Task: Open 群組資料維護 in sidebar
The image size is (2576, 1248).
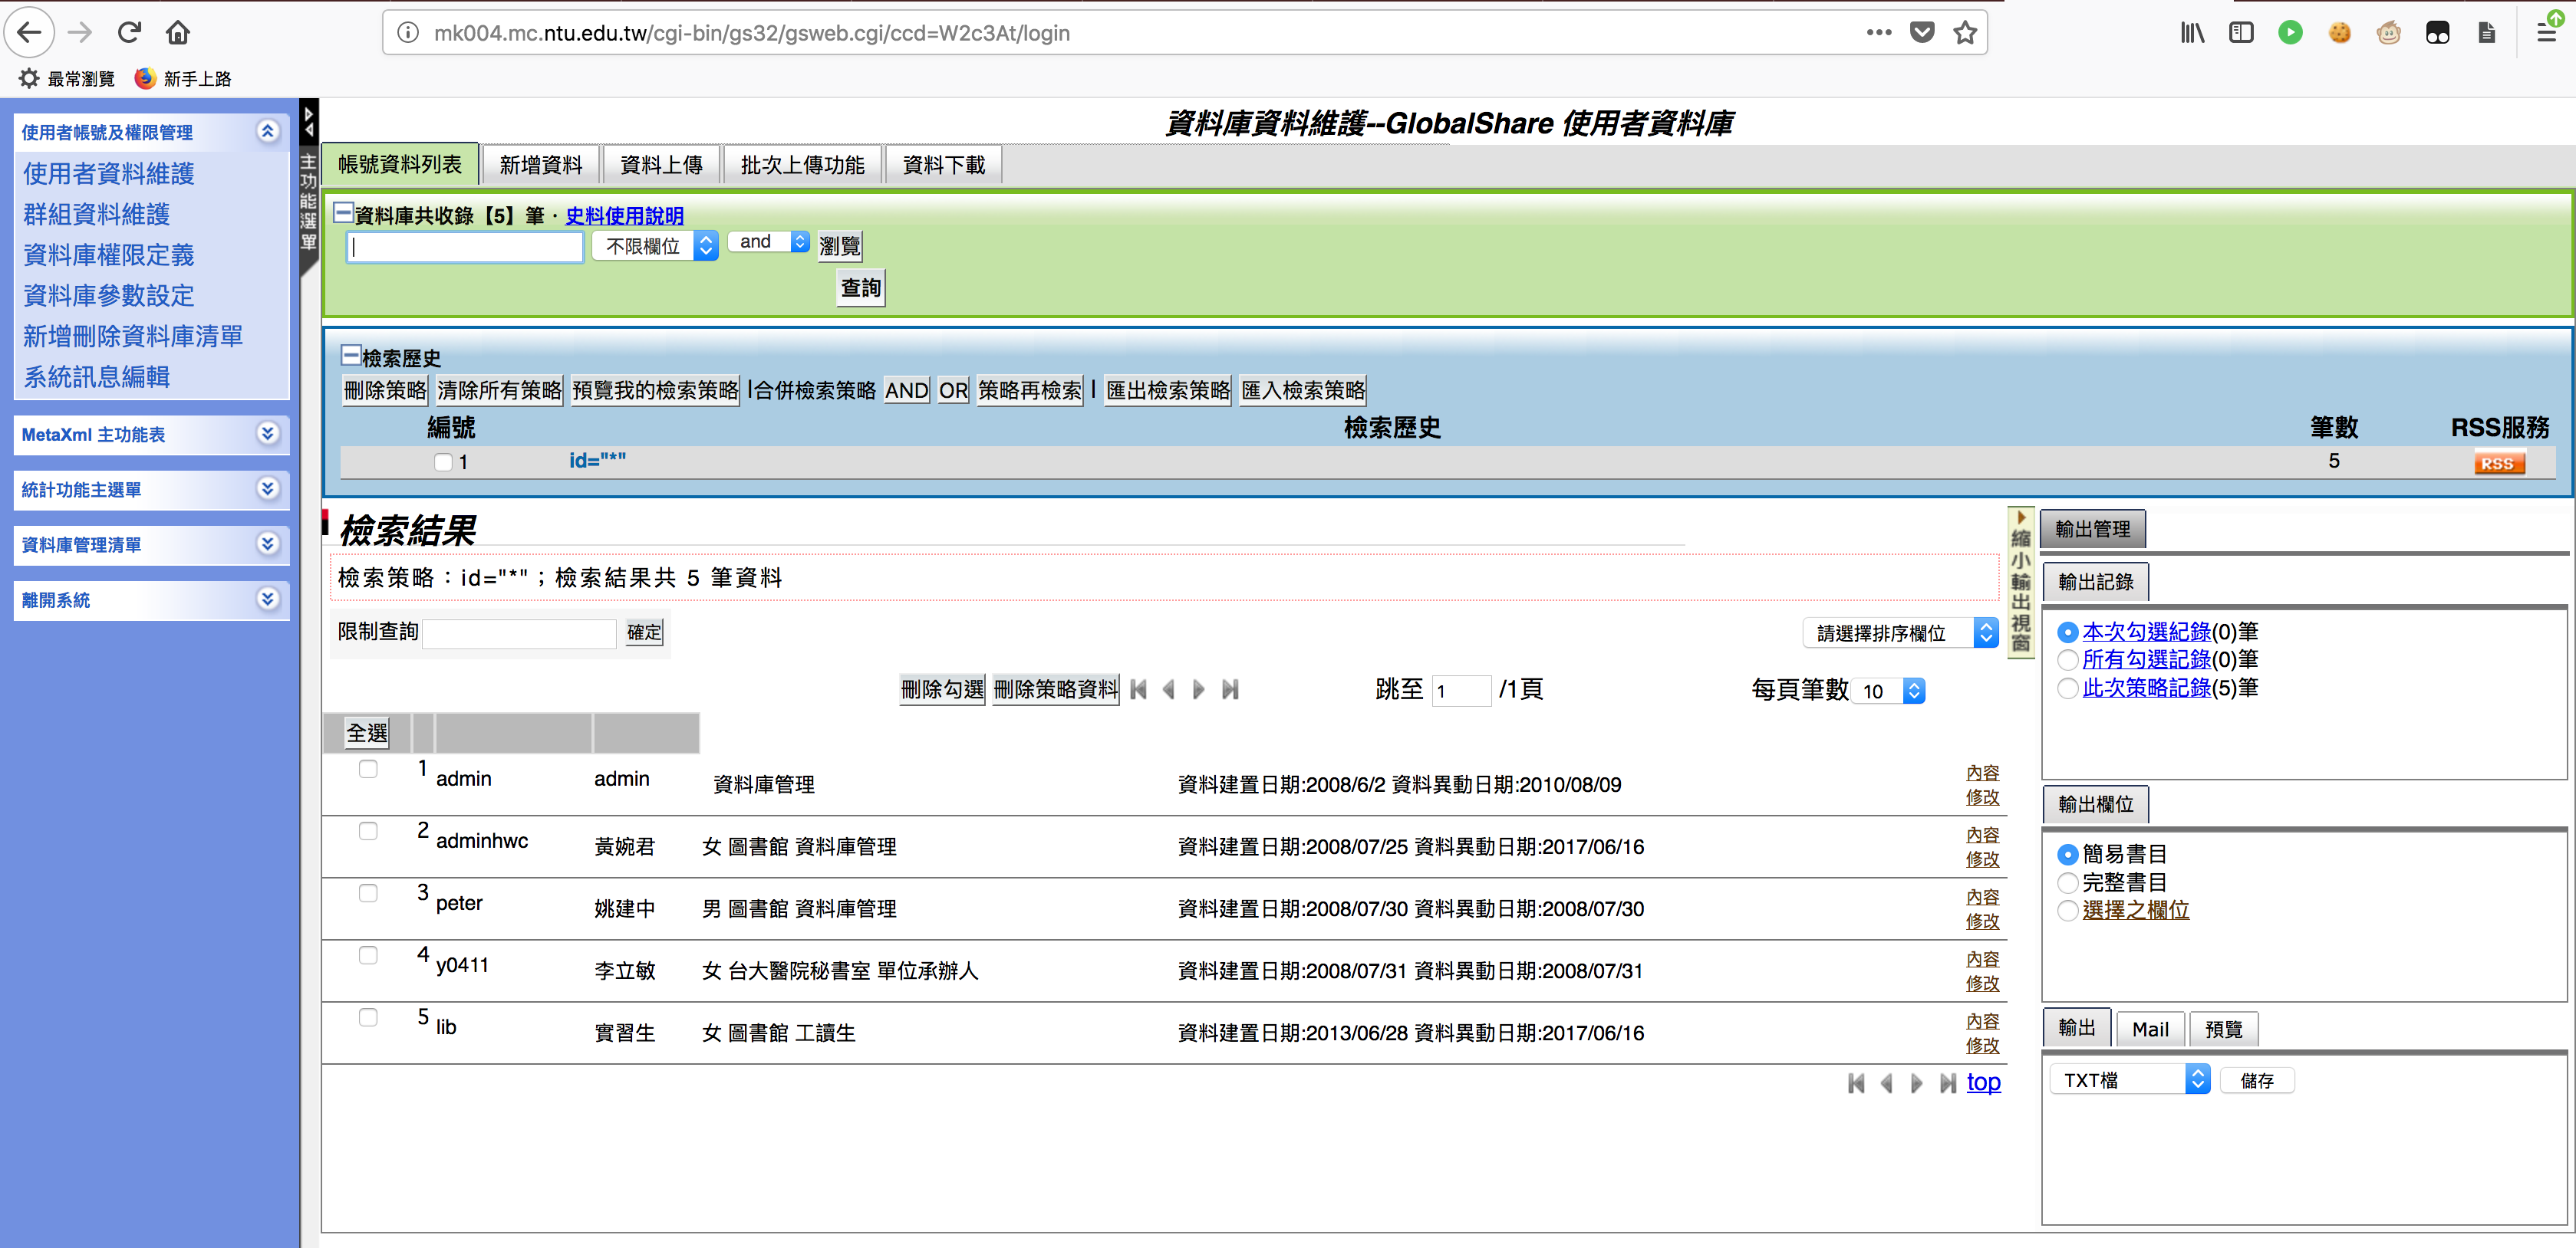Action: tap(97, 214)
